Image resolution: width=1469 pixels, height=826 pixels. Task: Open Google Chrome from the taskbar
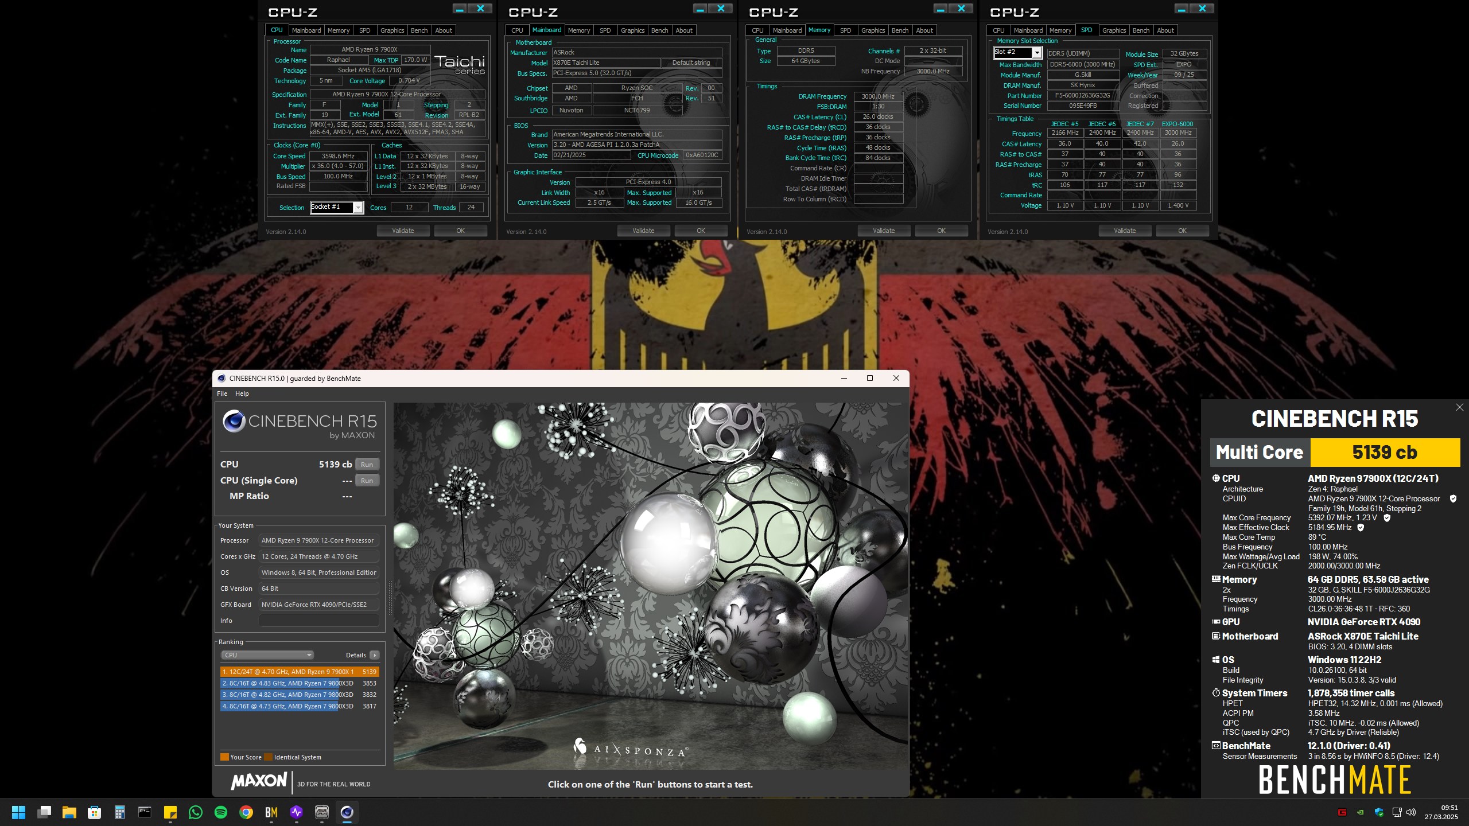[x=246, y=812]
